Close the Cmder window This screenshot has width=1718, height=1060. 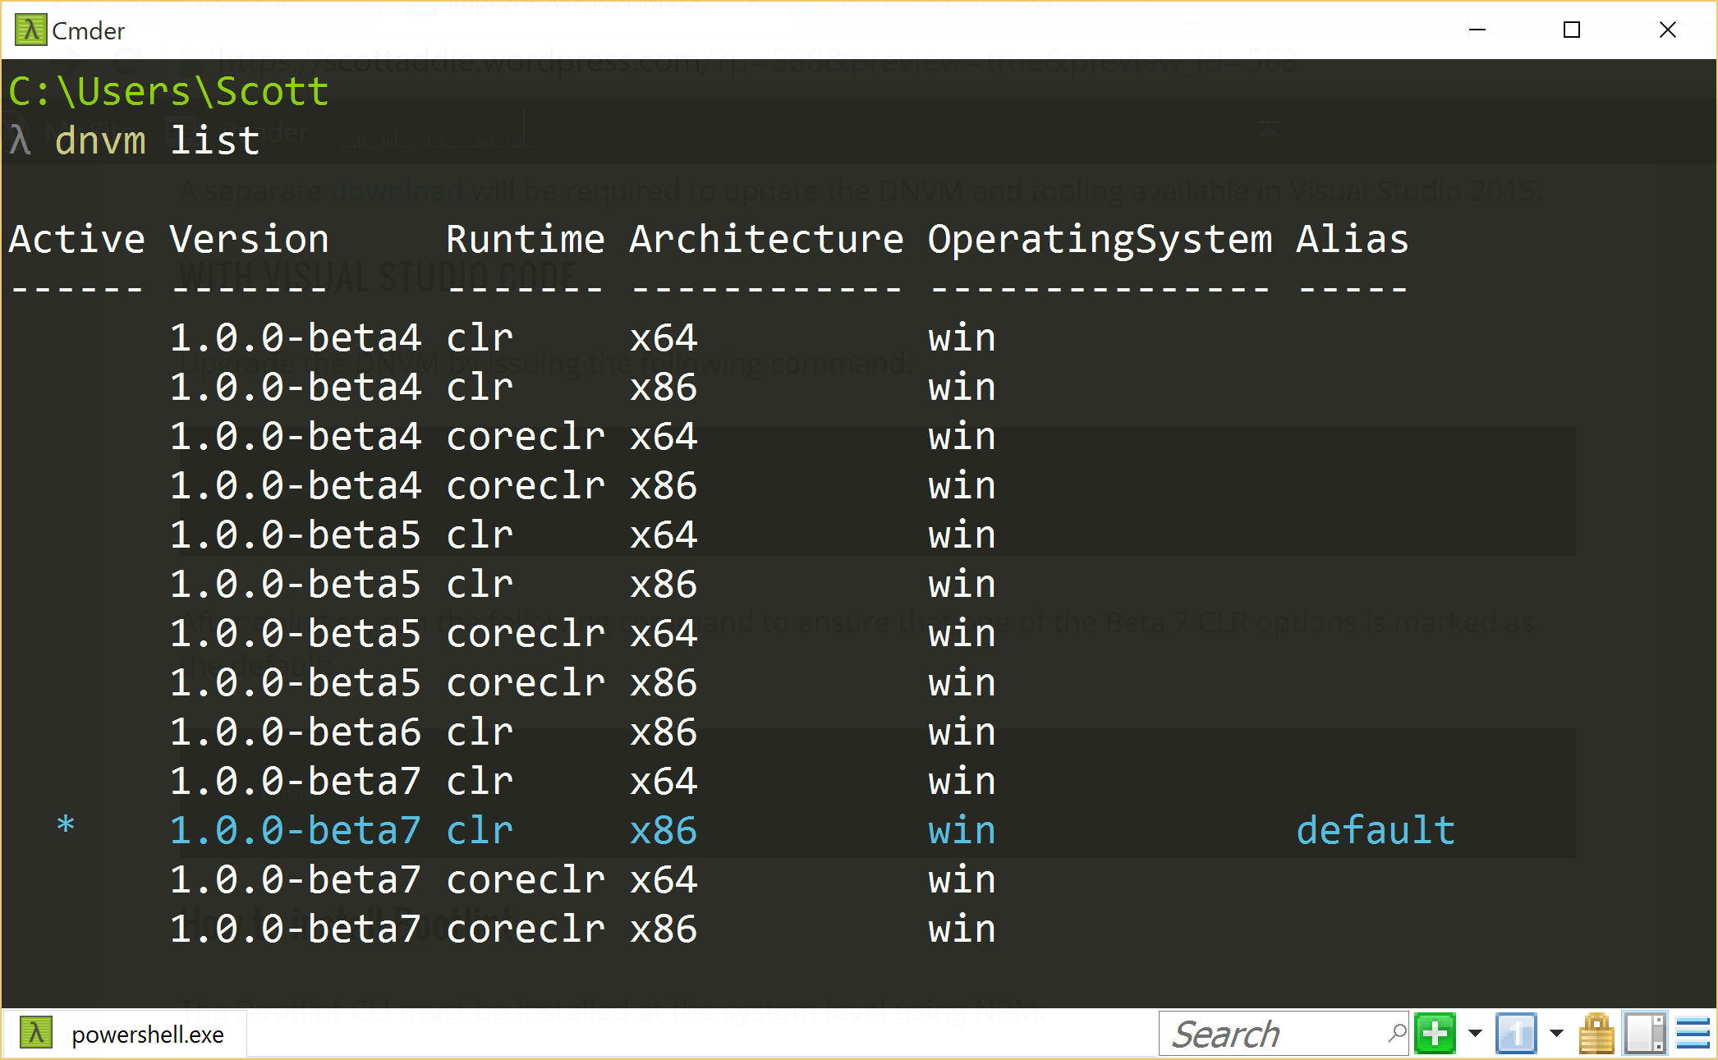pyautogui.click(x=1667, y=30)
